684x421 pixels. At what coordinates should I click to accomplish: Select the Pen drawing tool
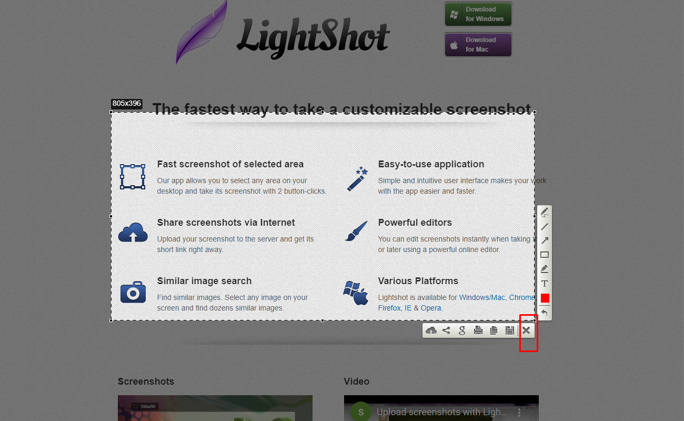(545, 213)
